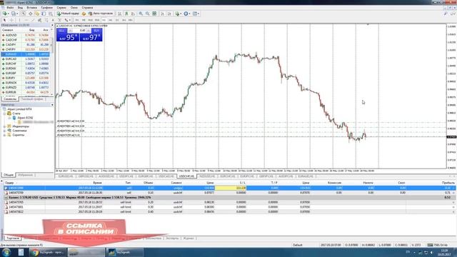Open the Избранное navigator tab

tap(26, 175)
